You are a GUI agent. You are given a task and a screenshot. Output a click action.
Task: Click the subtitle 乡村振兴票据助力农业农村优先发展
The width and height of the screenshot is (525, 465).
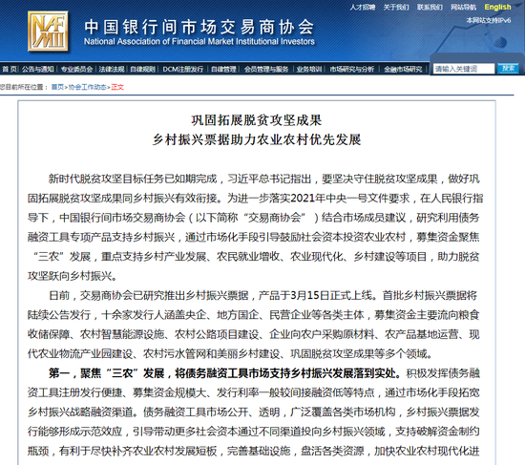[x=257, y=139]
